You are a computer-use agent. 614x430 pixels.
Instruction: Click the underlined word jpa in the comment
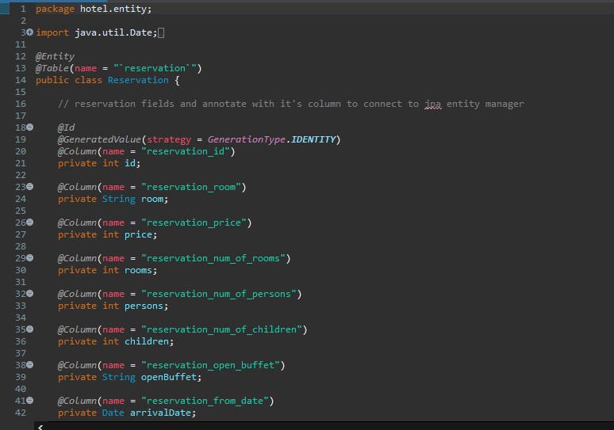click(432, 104)
